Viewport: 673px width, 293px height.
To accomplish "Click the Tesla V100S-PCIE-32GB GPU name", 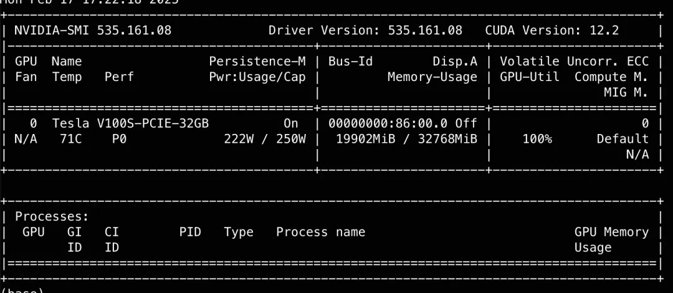I will pos(130,123).
